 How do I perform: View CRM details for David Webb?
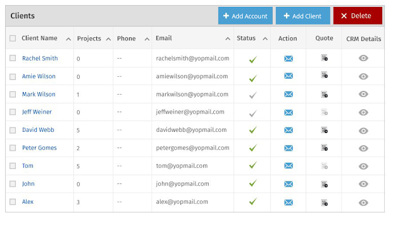[363, 130]
